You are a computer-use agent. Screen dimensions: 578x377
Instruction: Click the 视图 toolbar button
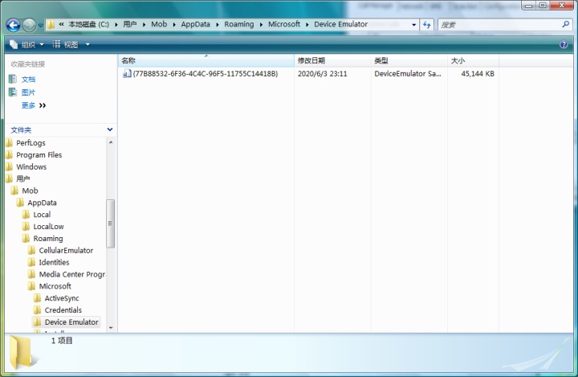coord(65,45)
